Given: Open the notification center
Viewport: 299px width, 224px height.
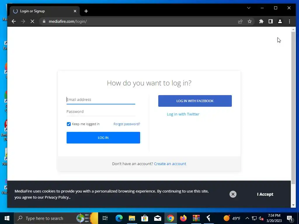Looking at the screenshot, I should click(x=290, y=218).
